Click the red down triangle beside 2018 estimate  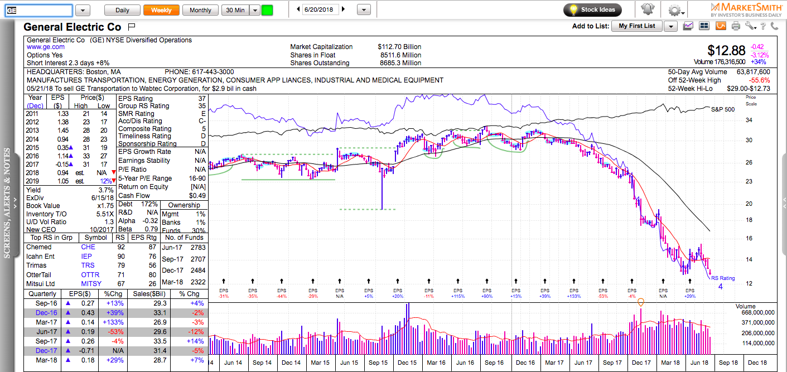(114, 173)
